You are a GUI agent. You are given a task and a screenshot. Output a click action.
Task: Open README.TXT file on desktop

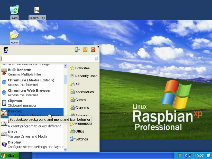pyautogui.click(x=37, y=10)
